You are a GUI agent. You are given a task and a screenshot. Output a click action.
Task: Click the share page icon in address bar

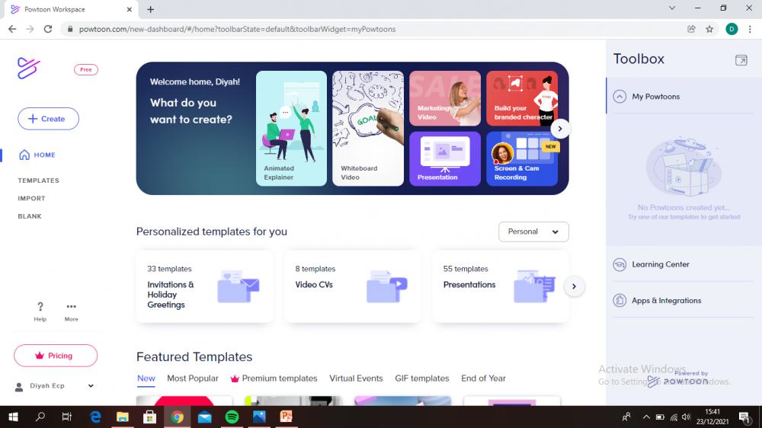point(691,29)
